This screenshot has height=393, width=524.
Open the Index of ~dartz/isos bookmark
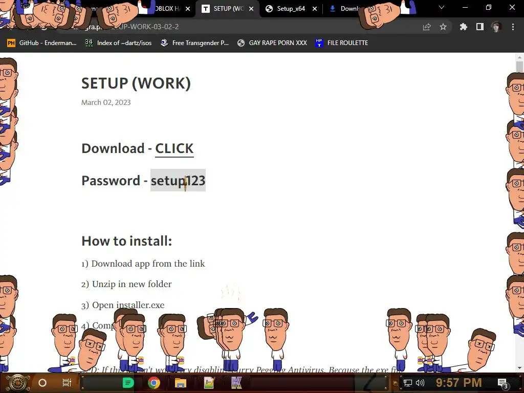coord(118,43)
